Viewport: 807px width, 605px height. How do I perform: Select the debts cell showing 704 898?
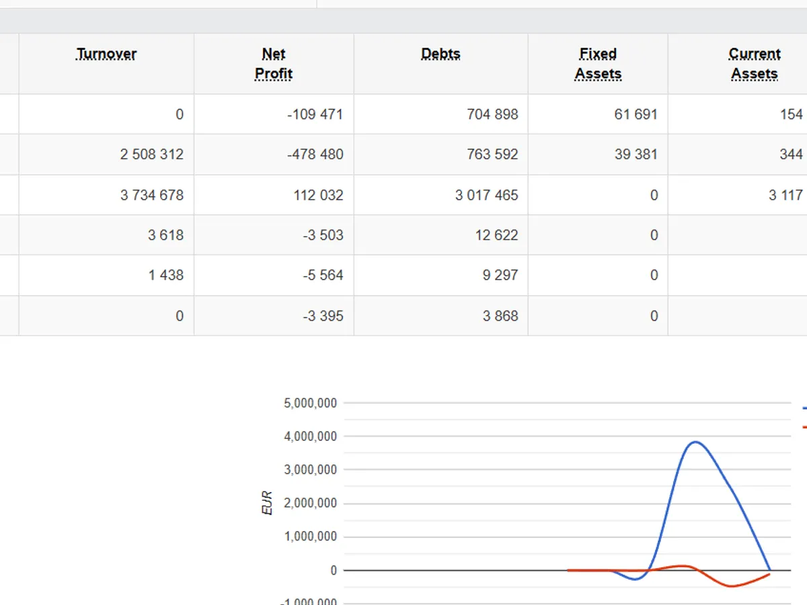(x=492, y=114)
